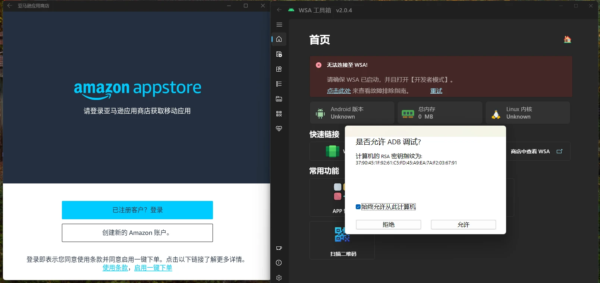Click the house icon beside 首页 heading
The image size is (600, 283).
click(568, 40)
